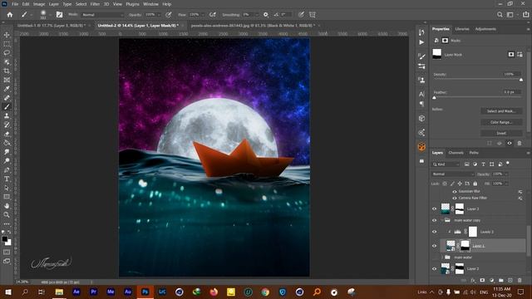Select the Move tool
Viewport: 532px width, 299px height.
point(7,35)
